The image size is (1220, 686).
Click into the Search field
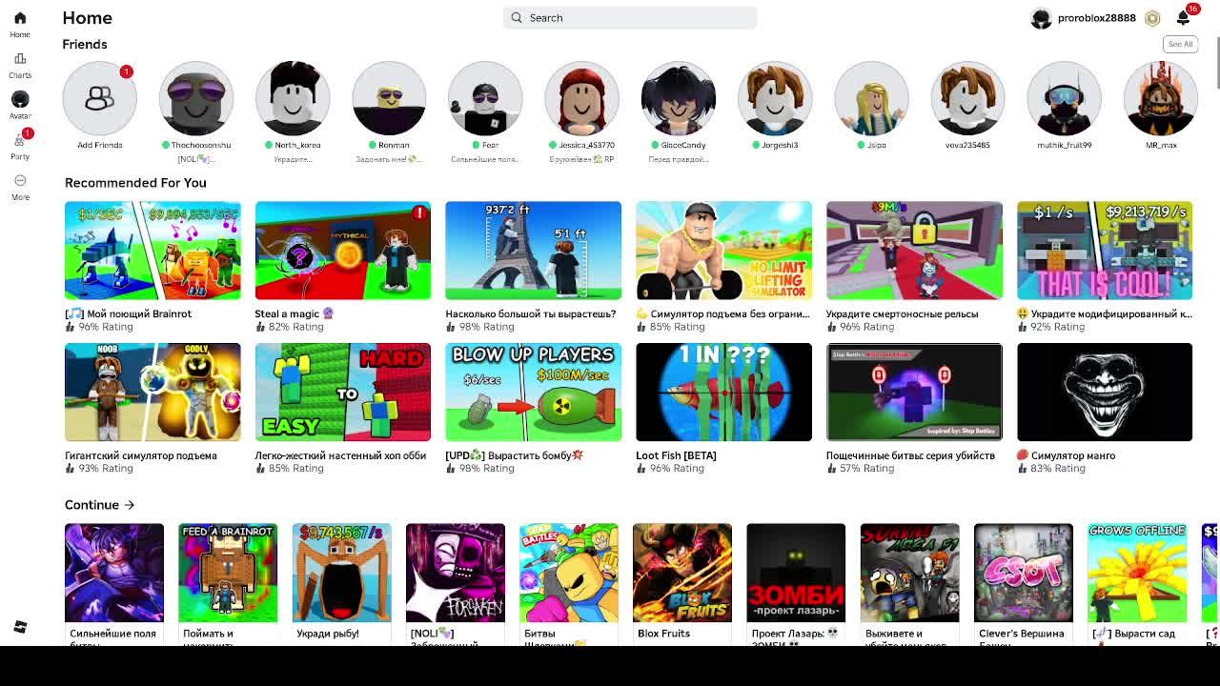pos(630,17)
